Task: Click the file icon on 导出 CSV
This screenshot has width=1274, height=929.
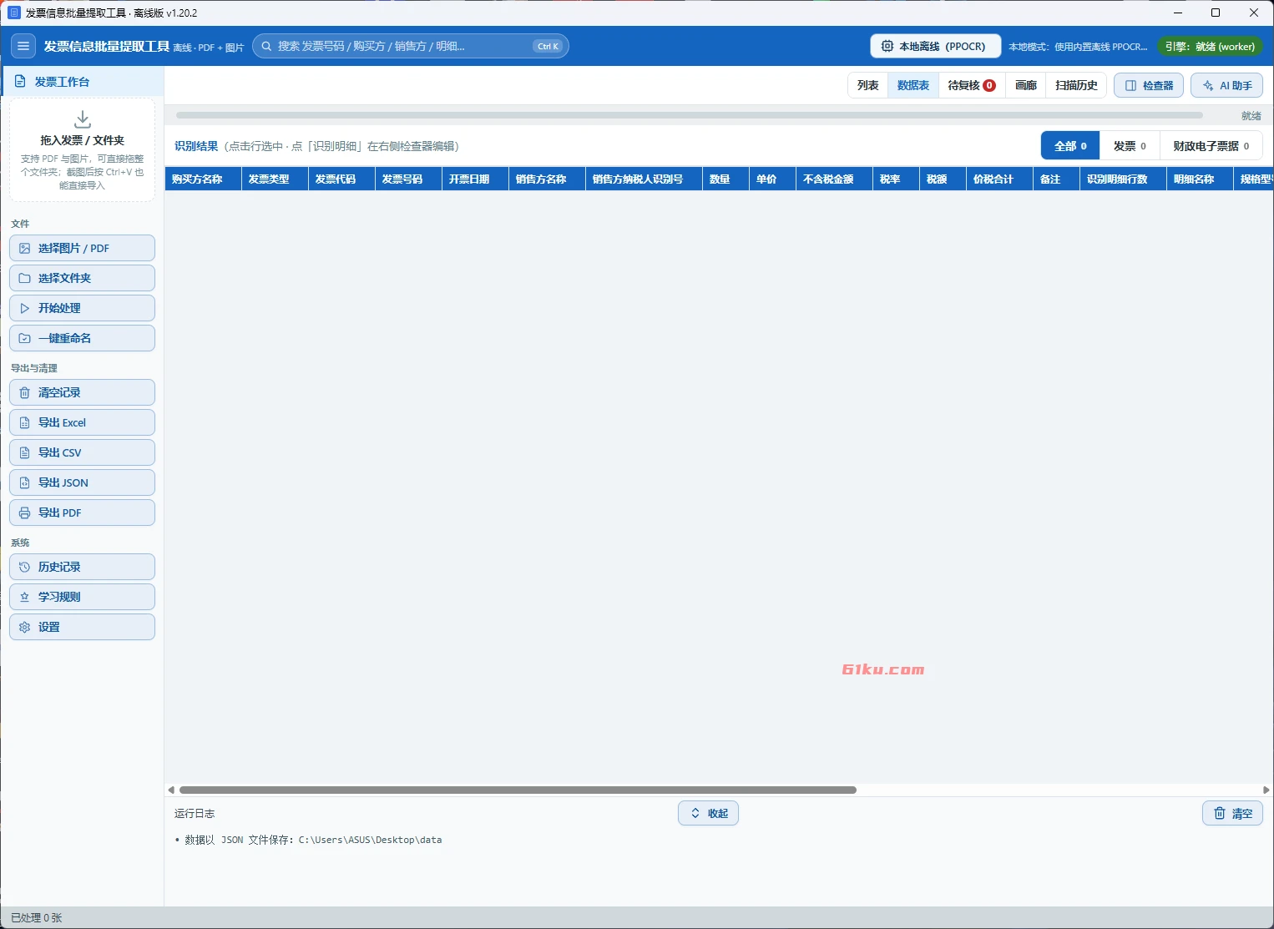Action: pos(25,453)
